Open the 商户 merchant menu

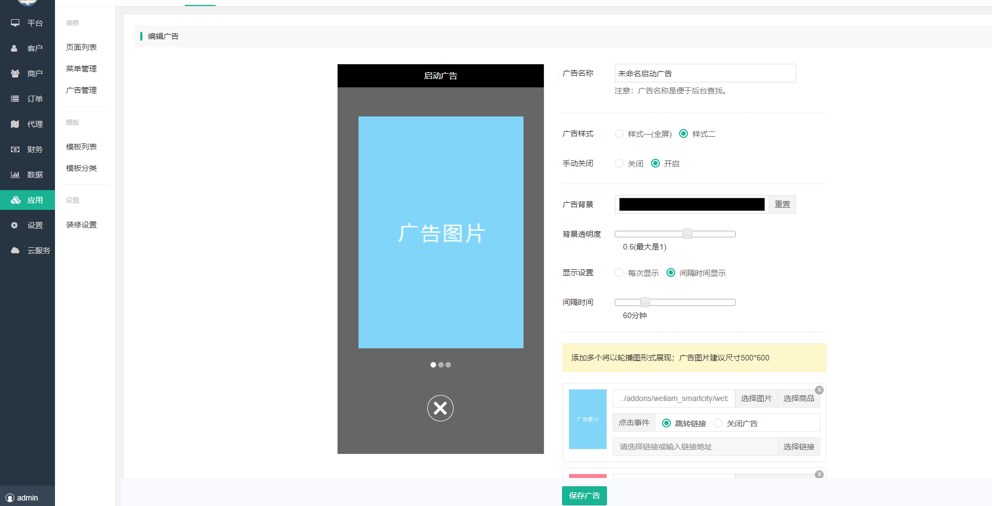pyautogui.click(x=27, y=74)
